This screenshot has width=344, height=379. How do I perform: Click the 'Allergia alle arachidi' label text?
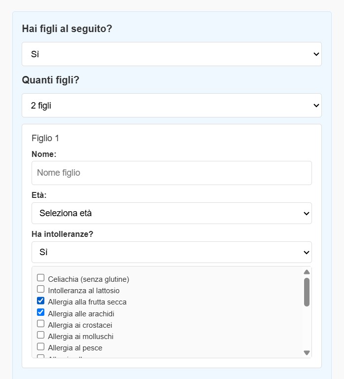point(81,313)
